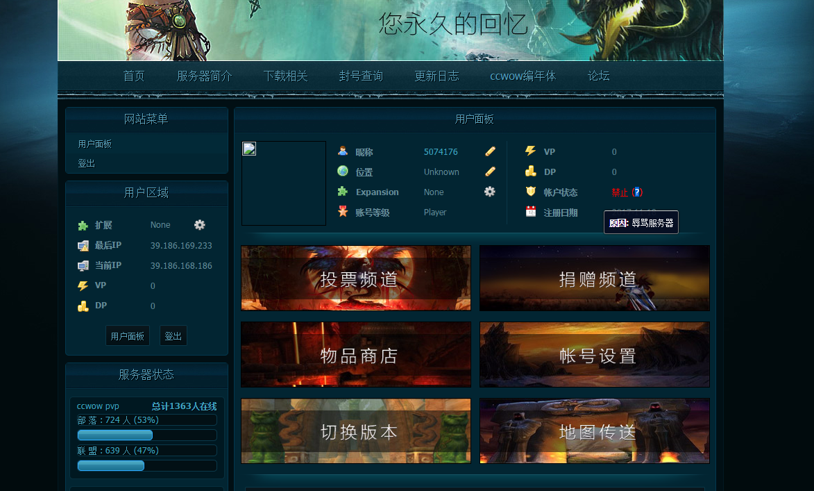This screenshot has height=491, width=814.
Task: Open the 首页 menu item
Action: coord(133,76)
